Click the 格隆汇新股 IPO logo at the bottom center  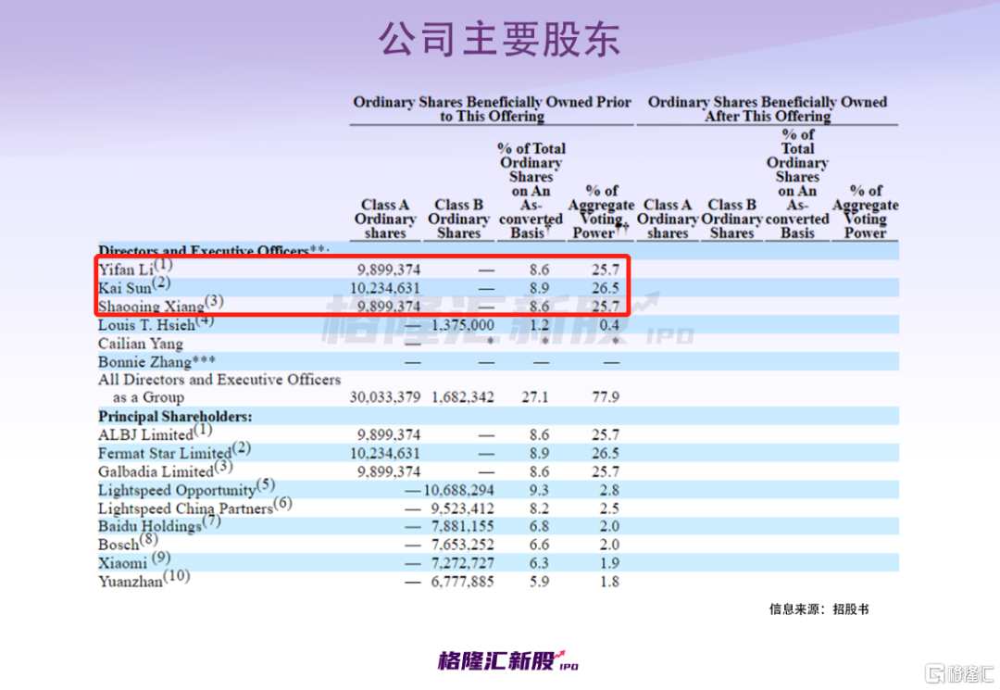tap(508, 660)
